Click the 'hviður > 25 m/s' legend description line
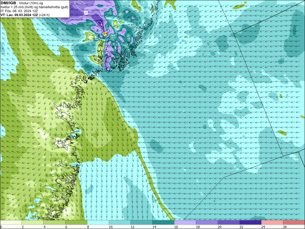Screen dimensions: 305x229 (x=34, y=7)
